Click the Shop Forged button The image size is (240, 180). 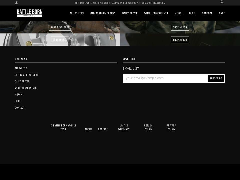click(x=60, y=40)
